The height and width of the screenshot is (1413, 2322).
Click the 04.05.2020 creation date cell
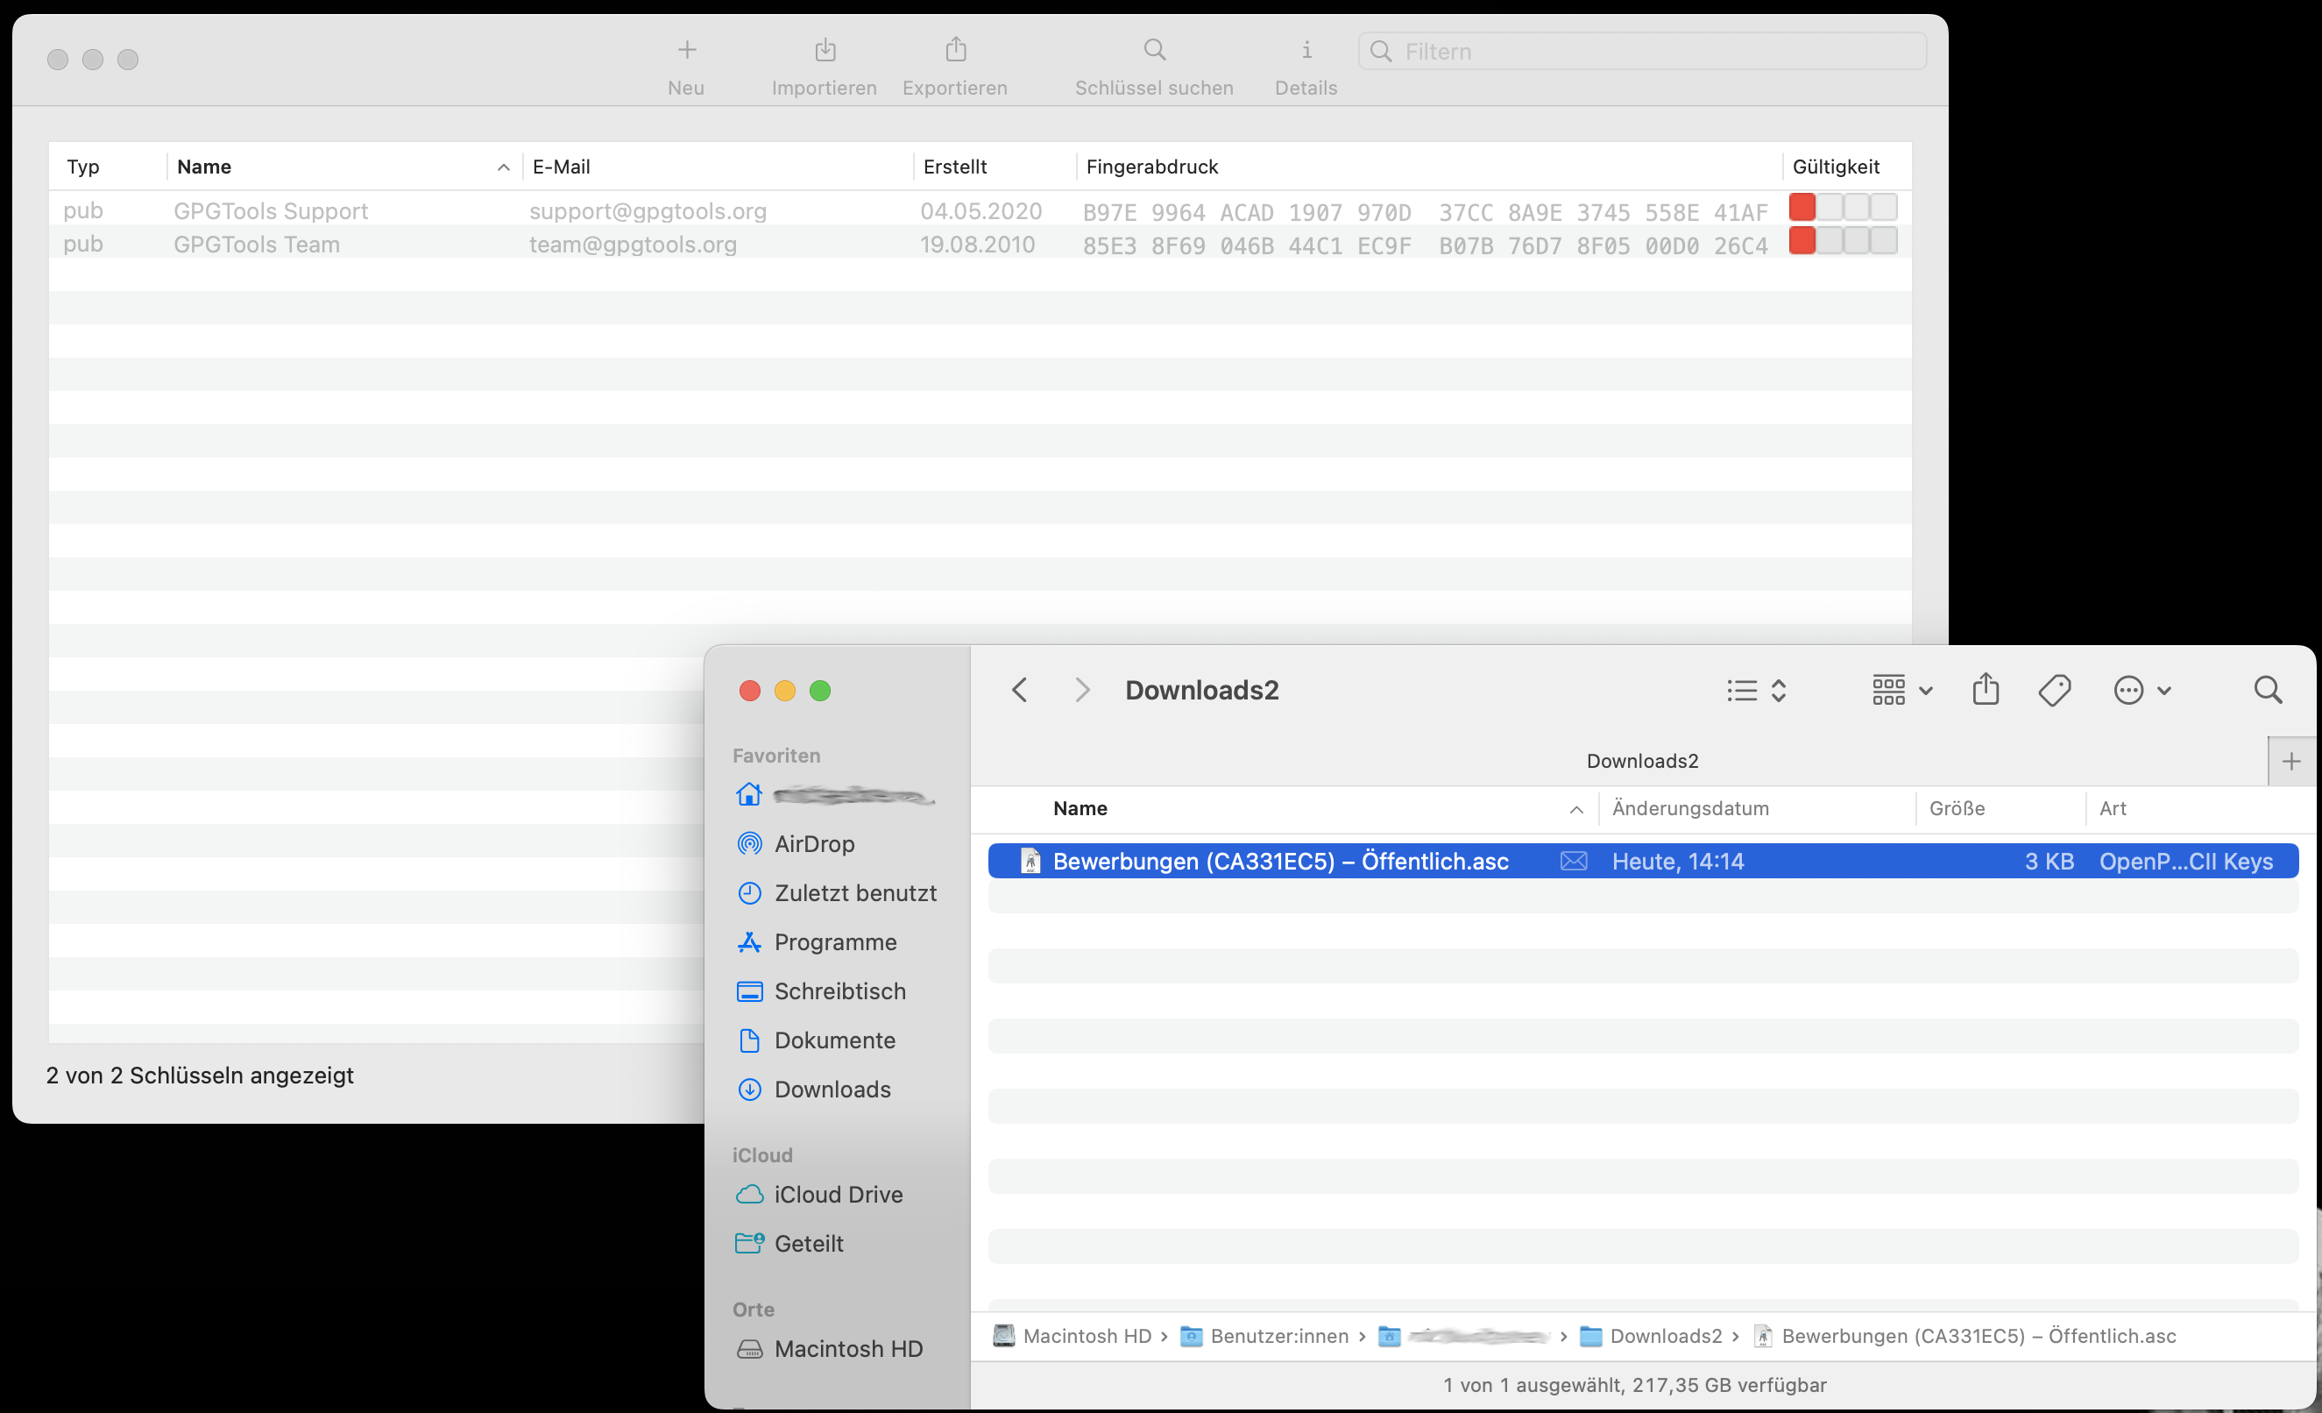click(x=980, y=210)
